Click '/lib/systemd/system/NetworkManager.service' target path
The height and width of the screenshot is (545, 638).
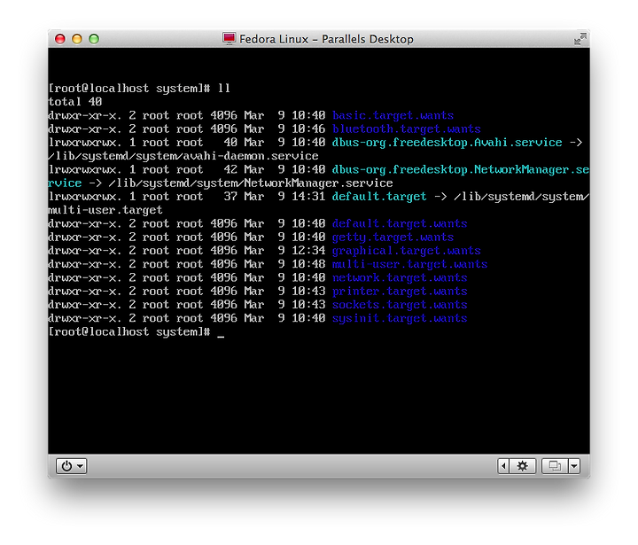251,183
